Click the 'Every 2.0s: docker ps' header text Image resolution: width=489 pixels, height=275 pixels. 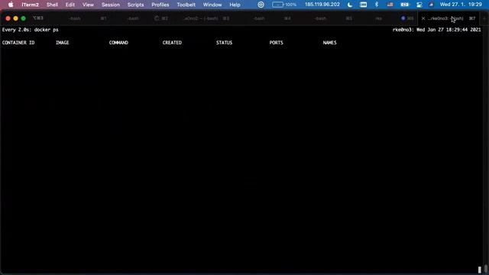[x=31, y=30]
